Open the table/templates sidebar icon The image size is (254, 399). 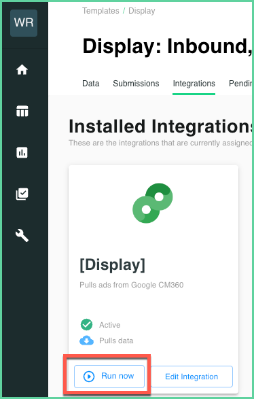[22, 111]
